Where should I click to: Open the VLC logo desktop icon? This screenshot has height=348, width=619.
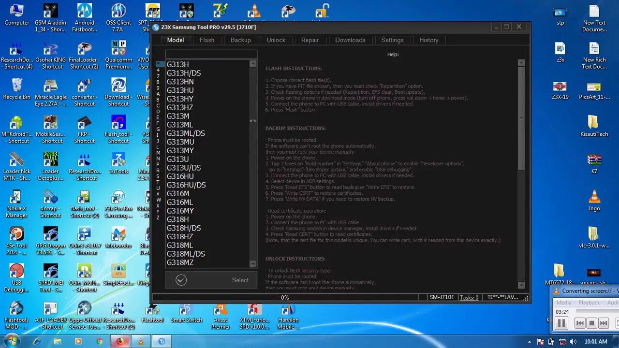594,200
